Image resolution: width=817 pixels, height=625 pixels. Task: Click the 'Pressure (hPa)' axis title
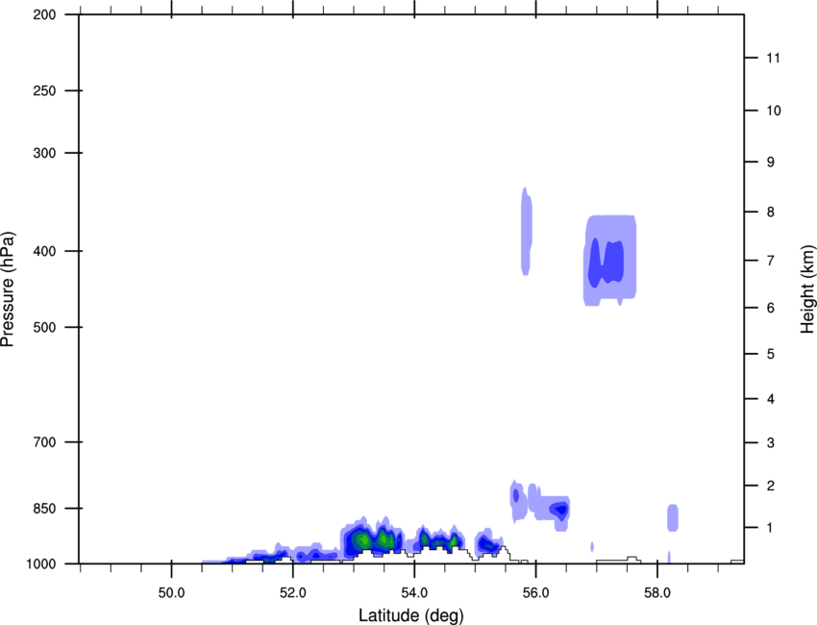(x=8, y=288)
